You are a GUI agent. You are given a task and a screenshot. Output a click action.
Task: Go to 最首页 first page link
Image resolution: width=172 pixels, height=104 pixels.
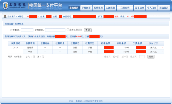pos(107,57)
